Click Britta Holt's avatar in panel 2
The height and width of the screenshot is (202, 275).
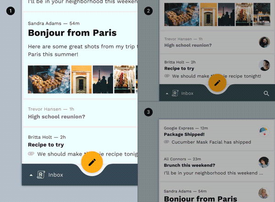pos(264,65)
